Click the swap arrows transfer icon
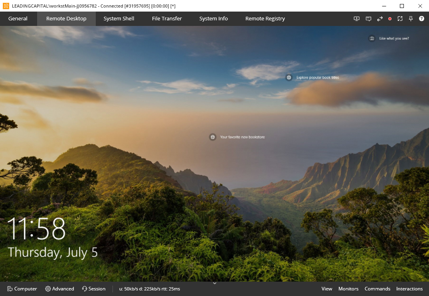Screen dimensions: 429x296 (x=380, y=19)
